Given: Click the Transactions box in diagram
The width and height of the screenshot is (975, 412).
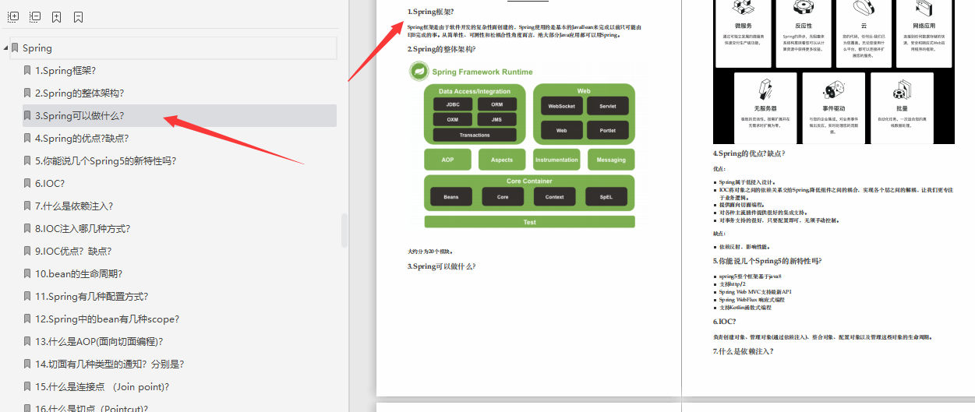Looking at the screenshot, I should pyautogui.click(x=475, y=135).
